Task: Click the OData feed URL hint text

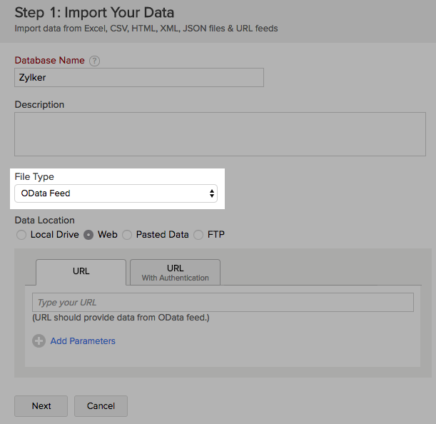Action: tap(121, 318)
